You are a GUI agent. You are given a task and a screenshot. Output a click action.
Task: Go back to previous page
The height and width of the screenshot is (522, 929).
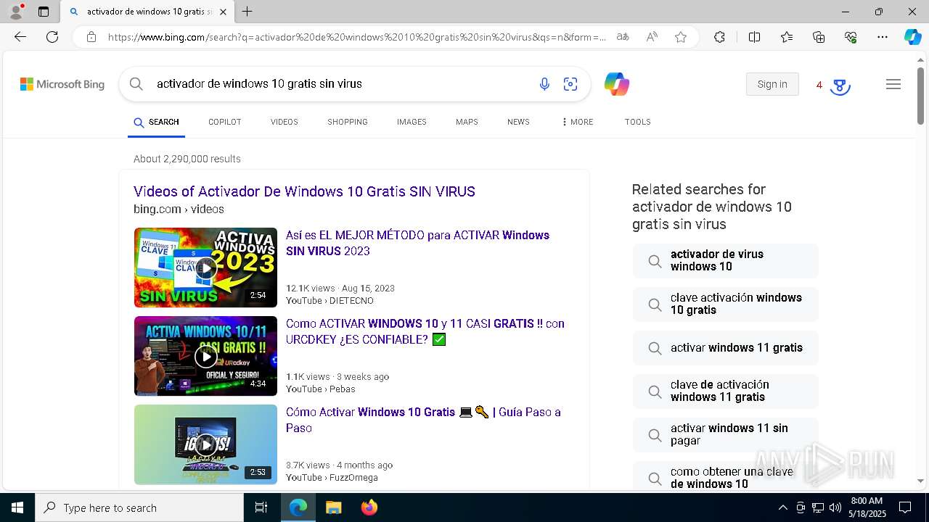[20, 37]
